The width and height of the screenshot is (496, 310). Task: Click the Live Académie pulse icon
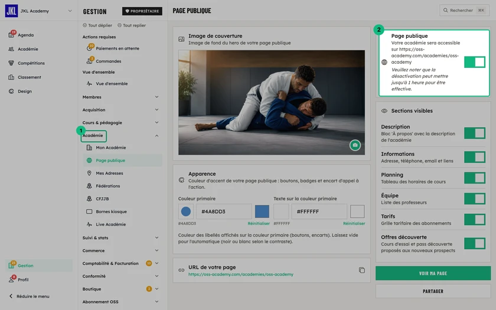tap(89, 224)
